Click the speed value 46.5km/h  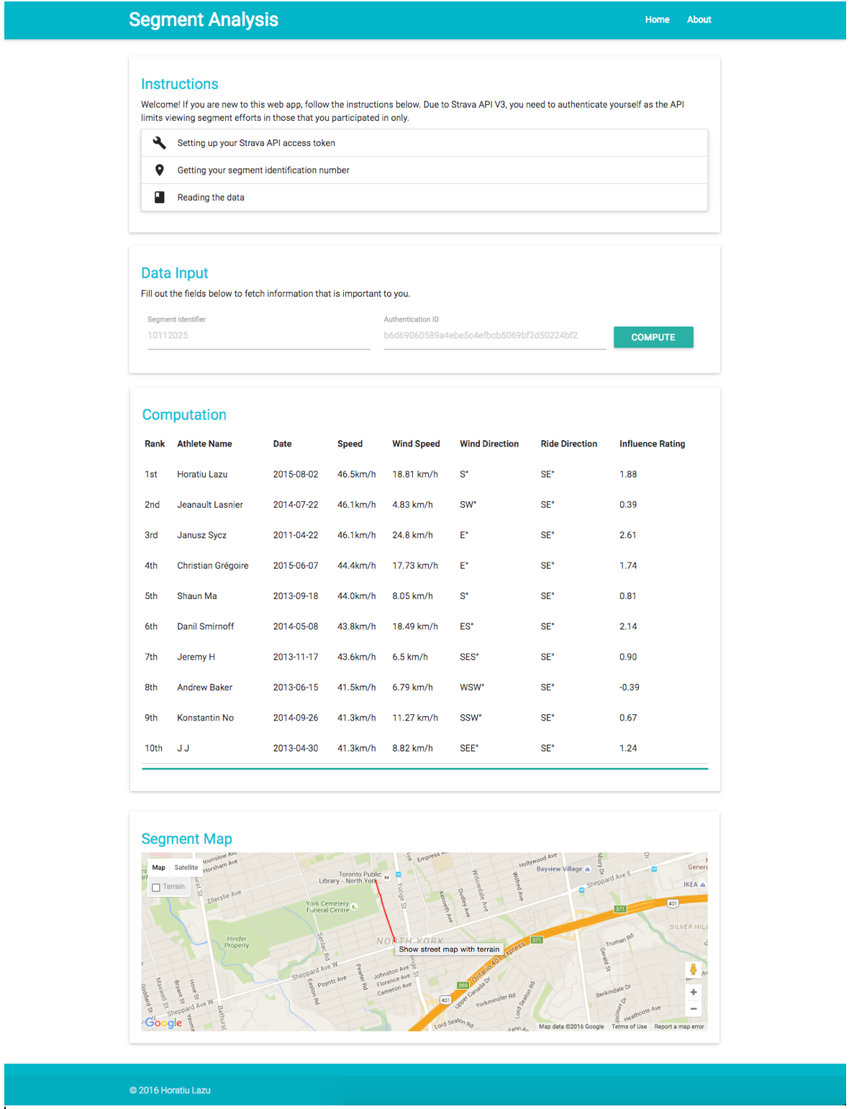tap(357, 475)
